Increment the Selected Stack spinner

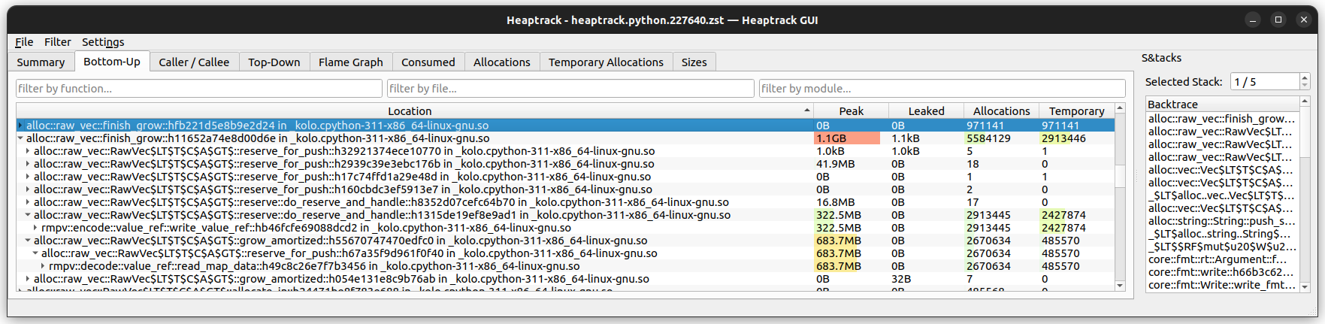pos(1305,77)
